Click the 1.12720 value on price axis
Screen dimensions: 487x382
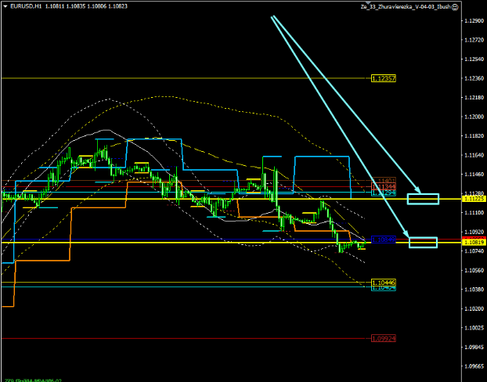(473, 40)
